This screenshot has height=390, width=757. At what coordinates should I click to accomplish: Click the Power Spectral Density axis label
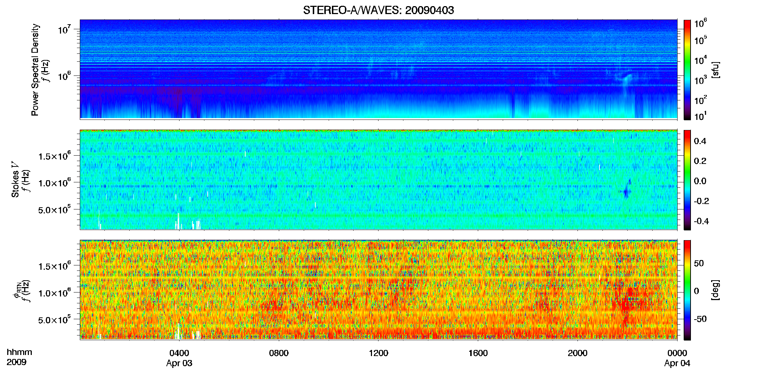tap(35, 70)
